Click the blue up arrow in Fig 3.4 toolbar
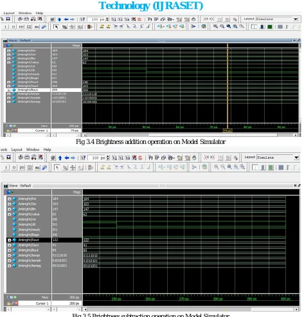This screenshot has height=317, width=304. pos(59,19)
